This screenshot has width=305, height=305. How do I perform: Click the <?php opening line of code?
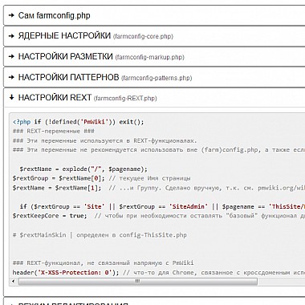78,122
